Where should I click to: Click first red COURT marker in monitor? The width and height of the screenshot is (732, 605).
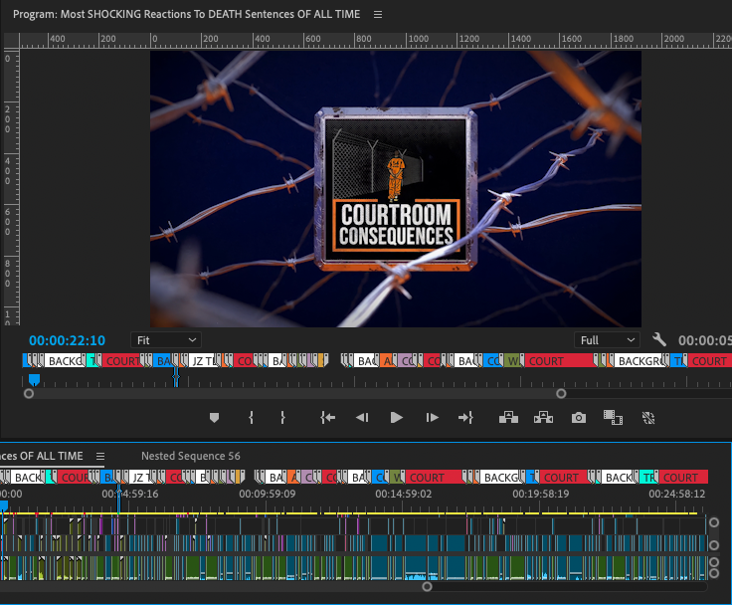(x=122, y=360)
